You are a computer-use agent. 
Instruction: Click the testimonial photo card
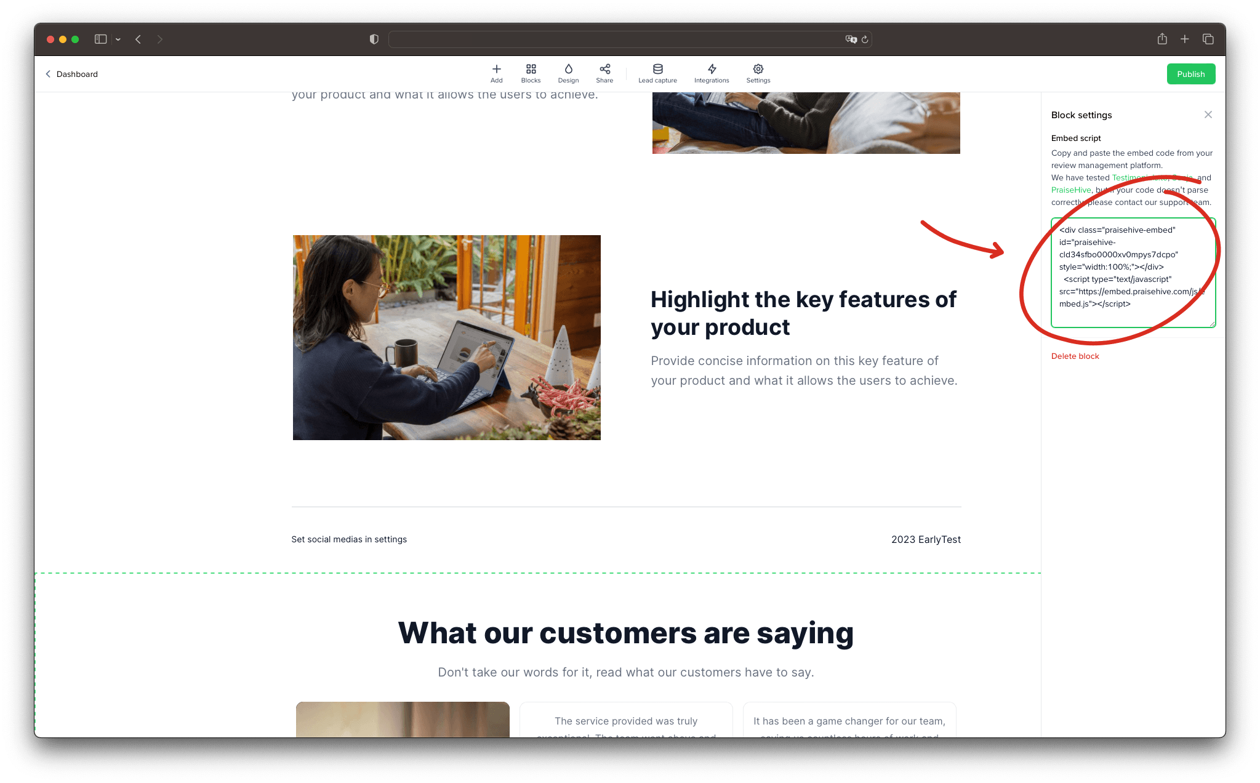pyautogui.click(x=403, y=720)
